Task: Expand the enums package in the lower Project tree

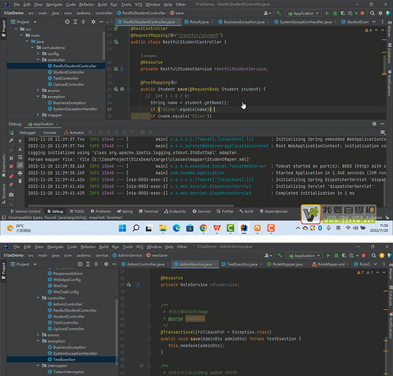Action: (x=38, y=335)
